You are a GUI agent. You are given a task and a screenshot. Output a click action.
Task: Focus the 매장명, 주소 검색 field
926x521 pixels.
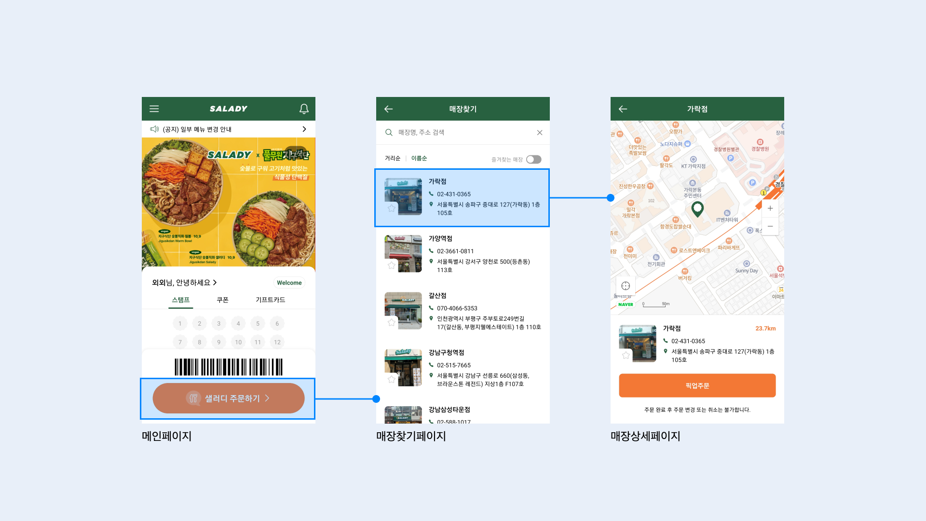[463, 133]
